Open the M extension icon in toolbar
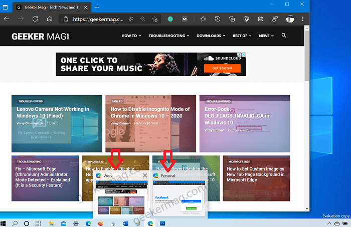The image size is (351, 227). click(185, 19)
